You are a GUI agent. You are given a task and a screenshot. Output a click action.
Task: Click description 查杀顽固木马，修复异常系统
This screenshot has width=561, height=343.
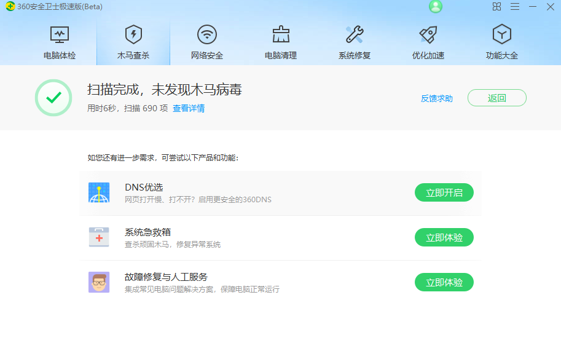173,245
